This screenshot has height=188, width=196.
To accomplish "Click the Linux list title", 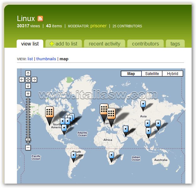I will pos(26,19).
